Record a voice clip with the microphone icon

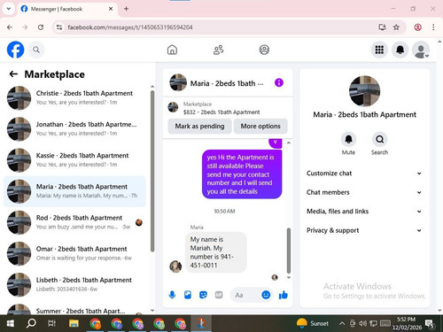(172, 295)
